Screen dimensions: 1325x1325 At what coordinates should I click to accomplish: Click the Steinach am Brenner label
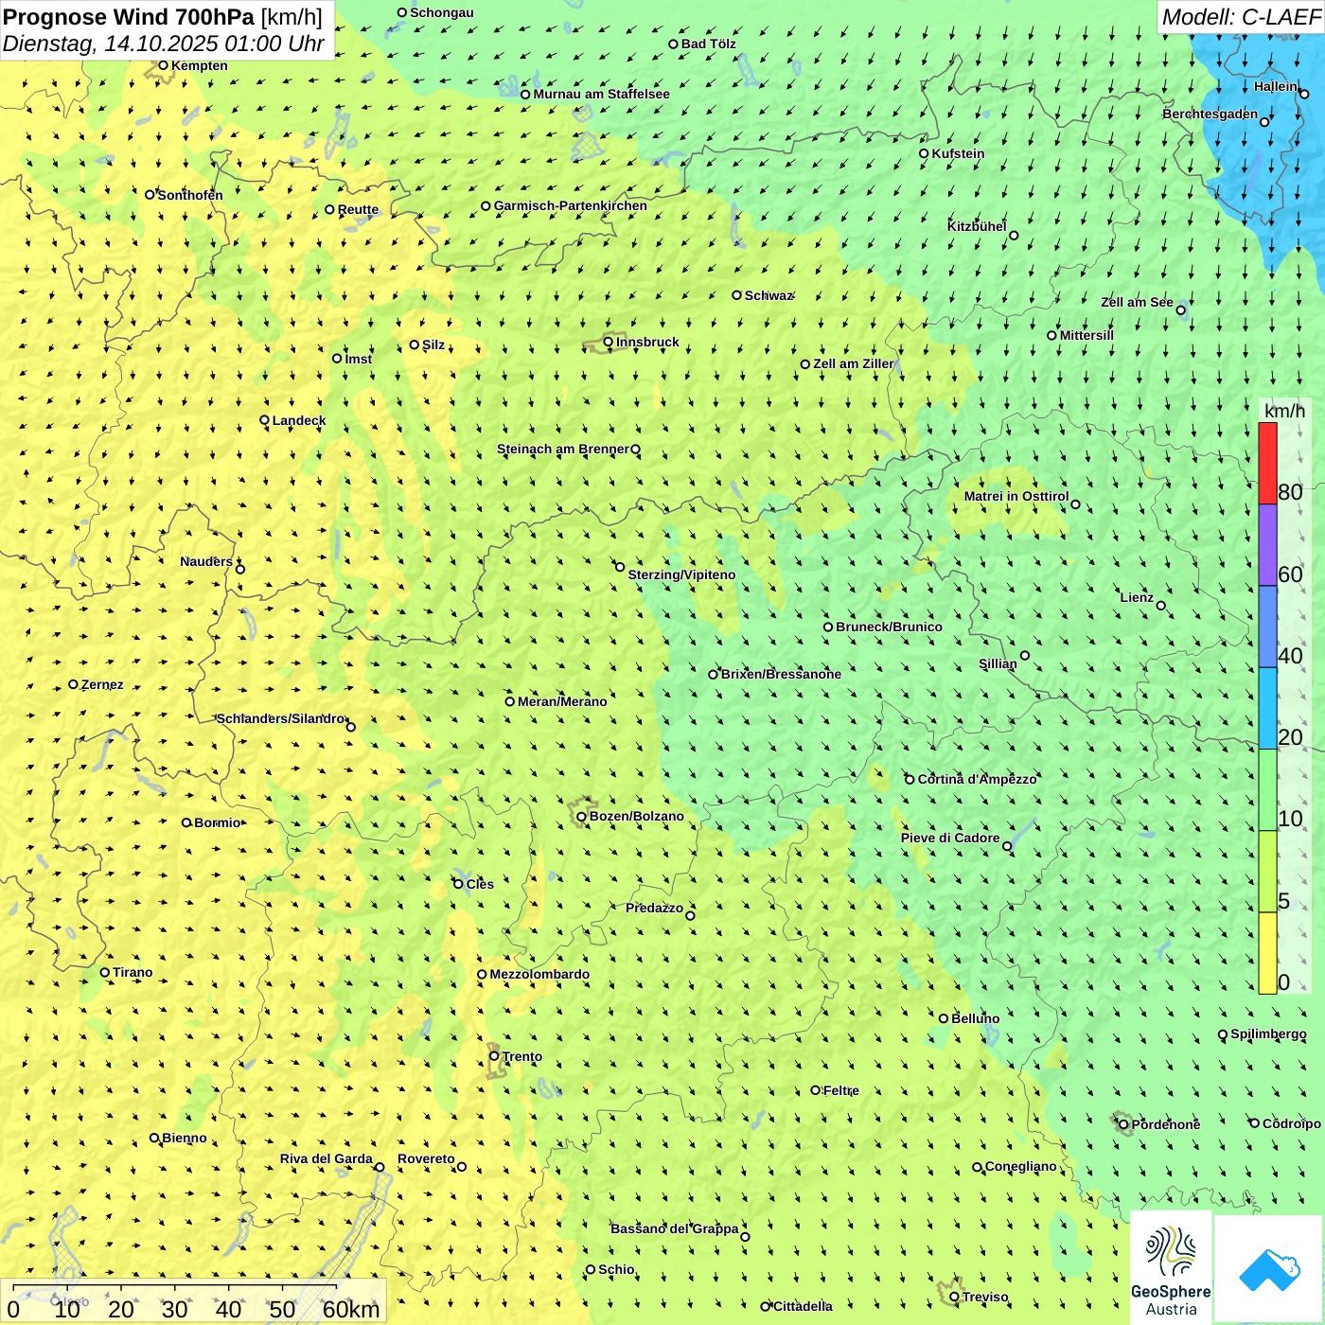pos(562,450)
